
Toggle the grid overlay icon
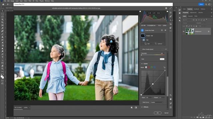pos(170,107)
